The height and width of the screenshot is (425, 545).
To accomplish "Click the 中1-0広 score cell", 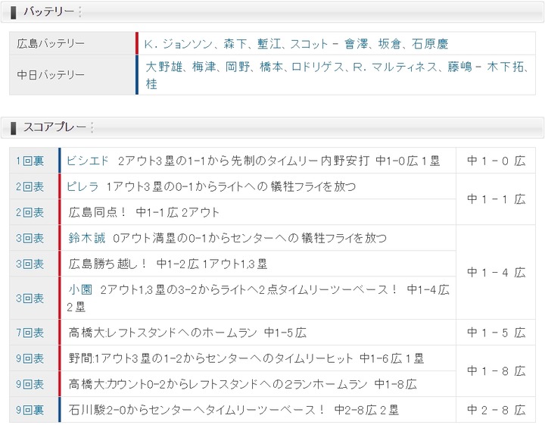I will 496,161.
